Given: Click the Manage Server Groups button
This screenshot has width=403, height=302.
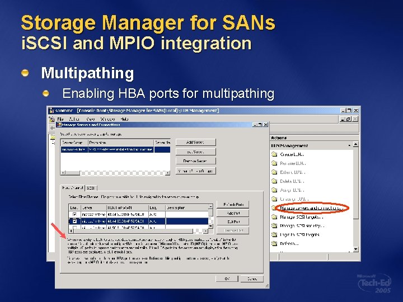Looking at the screenshot, I should [x=195, y=171].
